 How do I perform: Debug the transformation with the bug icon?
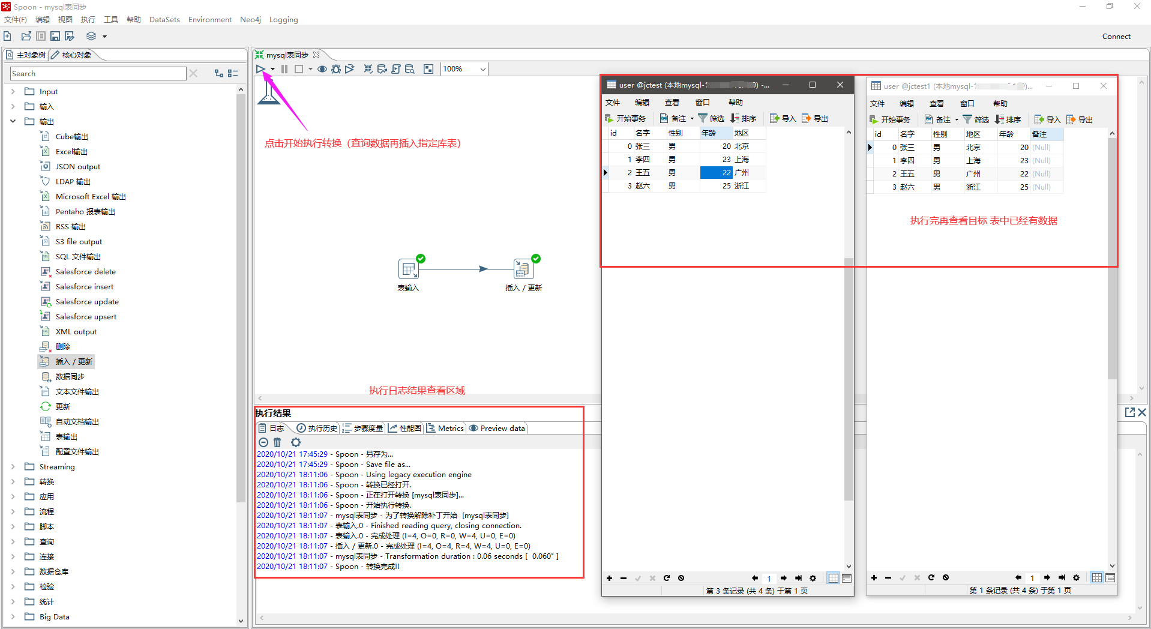[x=336, y=69]
